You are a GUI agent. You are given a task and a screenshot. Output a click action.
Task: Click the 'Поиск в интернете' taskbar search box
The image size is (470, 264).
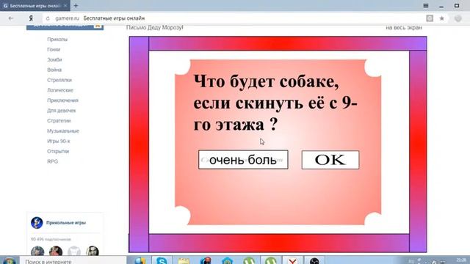[x=73, y=261]
